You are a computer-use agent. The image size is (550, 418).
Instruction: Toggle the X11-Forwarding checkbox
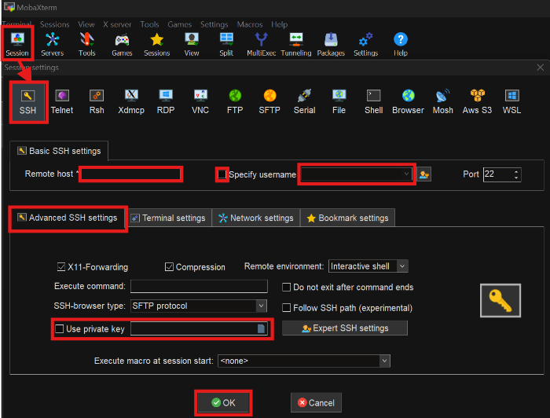[61, 267]
